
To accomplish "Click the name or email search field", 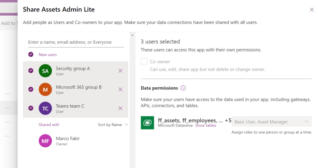I will click(76, 42).
